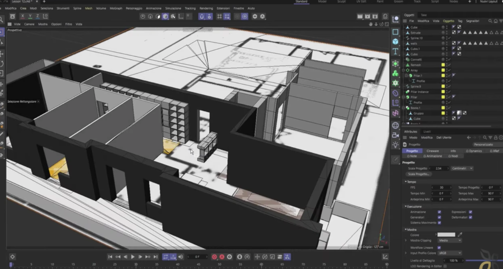
Task: Toggle autokeying red A button
Action: click(222, 257)
